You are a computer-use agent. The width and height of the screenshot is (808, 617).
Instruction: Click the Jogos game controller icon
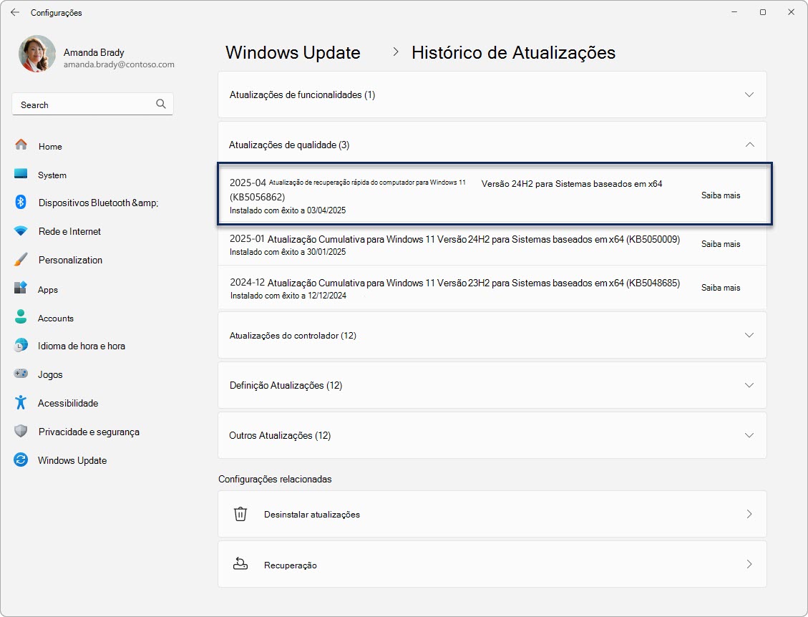(x=21, y=374)
